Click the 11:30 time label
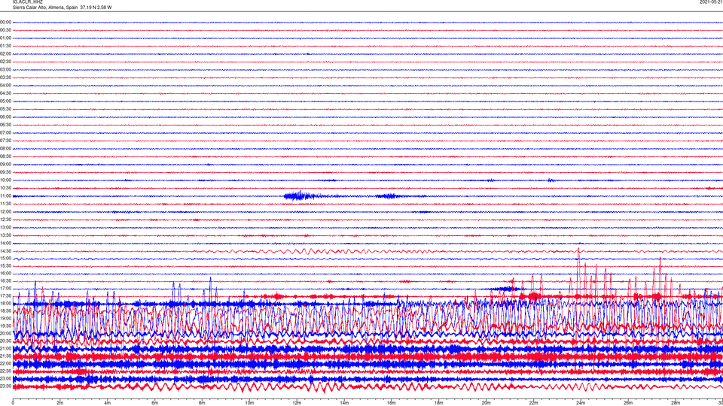 click(5, 204)
